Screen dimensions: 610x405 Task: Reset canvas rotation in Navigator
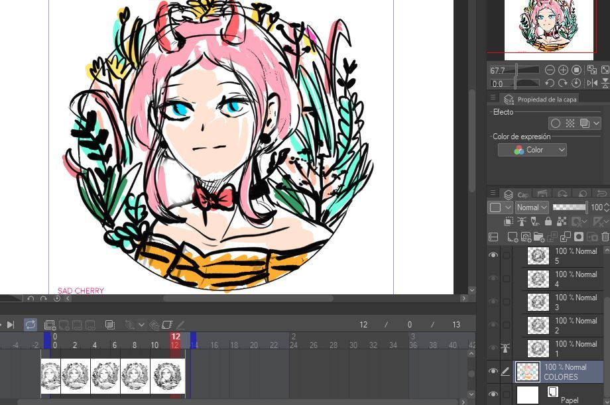577,83
